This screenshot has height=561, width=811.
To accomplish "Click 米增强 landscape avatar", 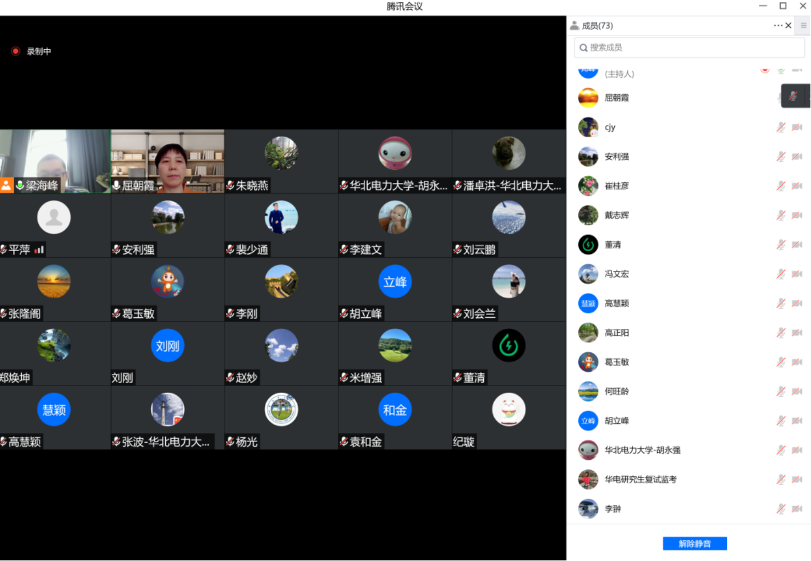I will point(395,345).
